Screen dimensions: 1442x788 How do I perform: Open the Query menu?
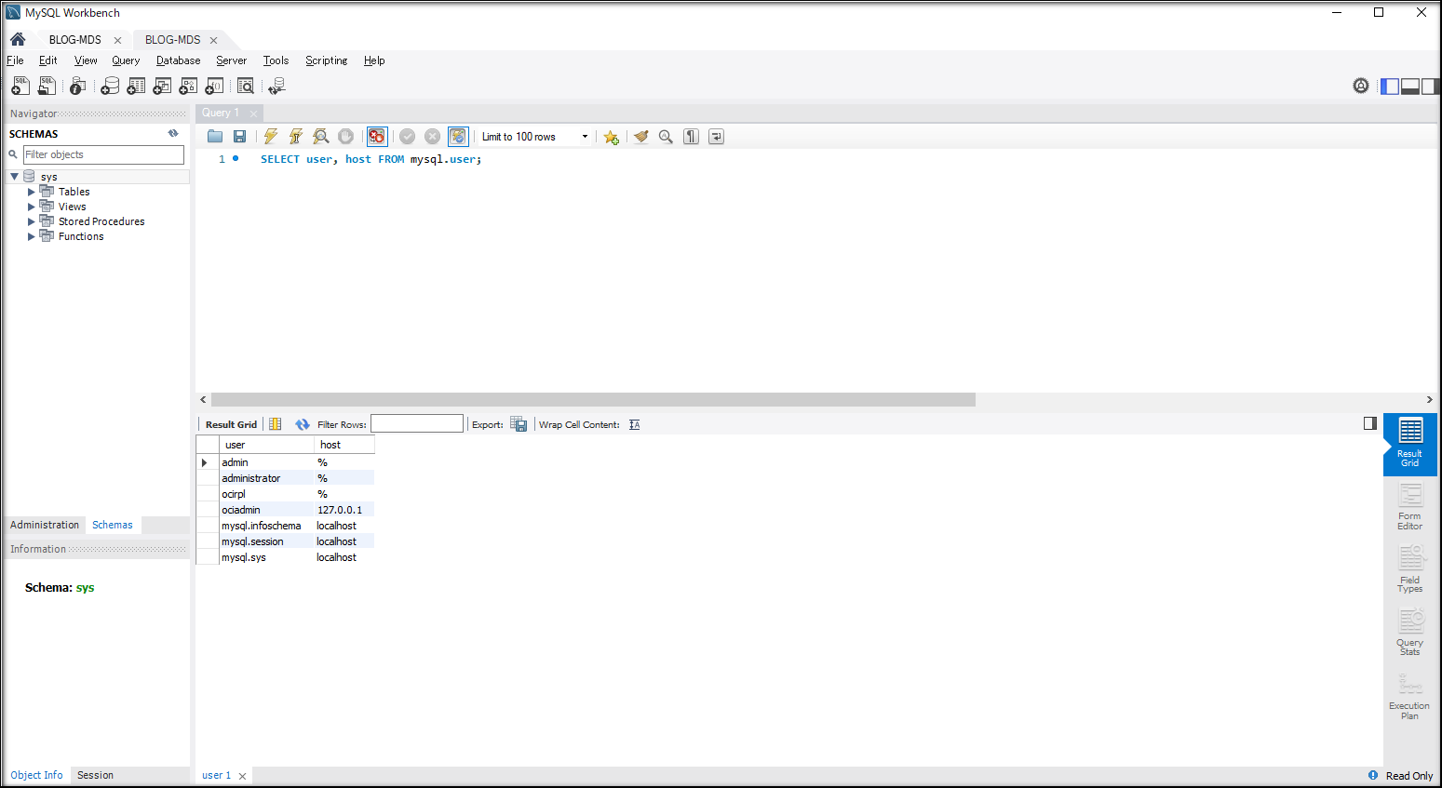(126, 60)
